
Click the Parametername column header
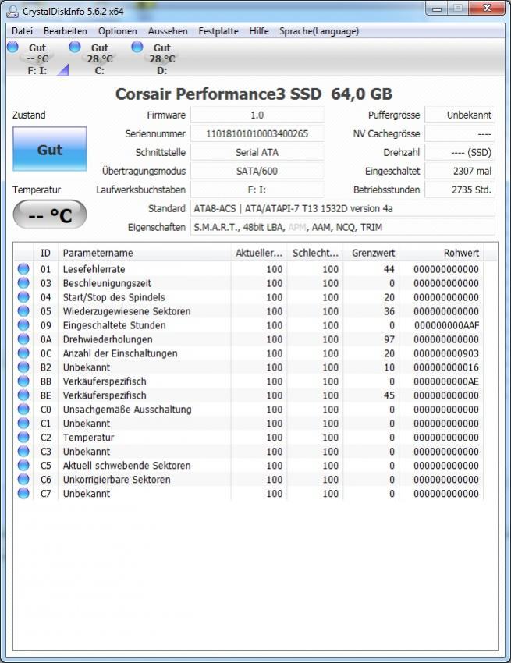(144, 253)
